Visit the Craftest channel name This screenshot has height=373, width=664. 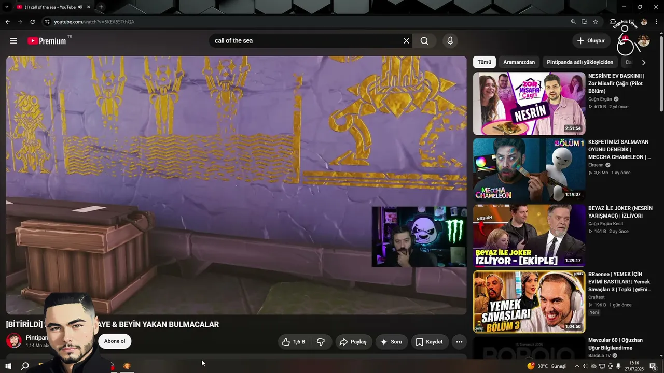pyautogui.click(x=597, y=297)
